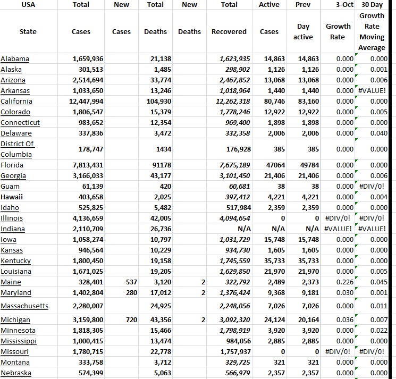Image resolution: width=396 pixels, height=379 pixels.
Task: Click the Louisiana hyperlink
Action: 16,272
